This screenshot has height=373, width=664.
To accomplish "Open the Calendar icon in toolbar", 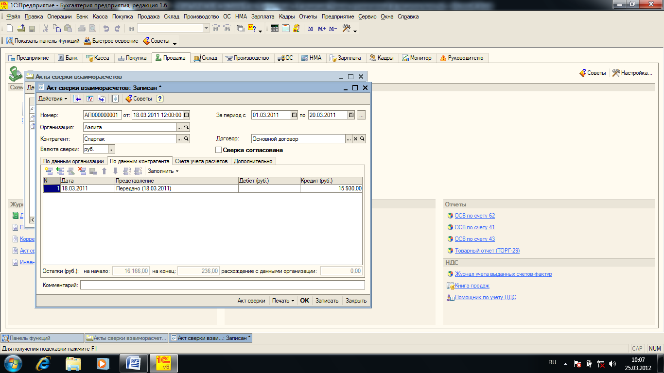I will (x=286, y=29).
